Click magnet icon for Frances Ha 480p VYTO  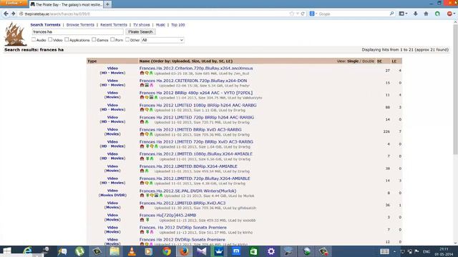coord(142,98)
